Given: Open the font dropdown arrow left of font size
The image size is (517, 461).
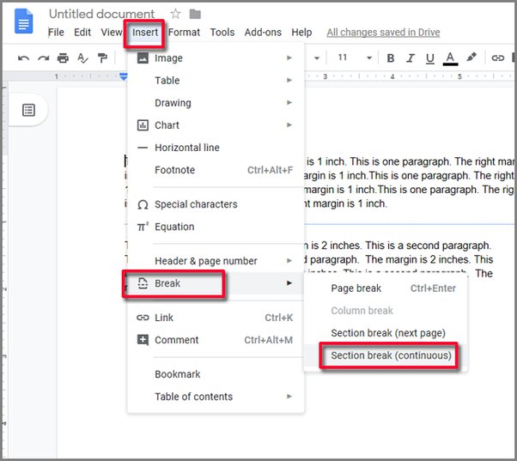Looking at the screenshot, I should [317, 58].
